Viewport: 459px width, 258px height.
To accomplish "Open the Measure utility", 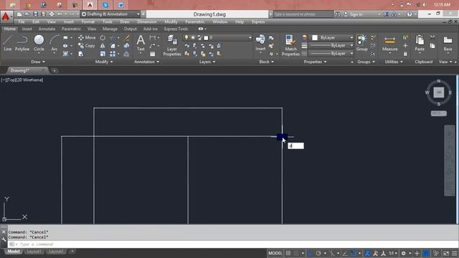I will coord(389,43).
